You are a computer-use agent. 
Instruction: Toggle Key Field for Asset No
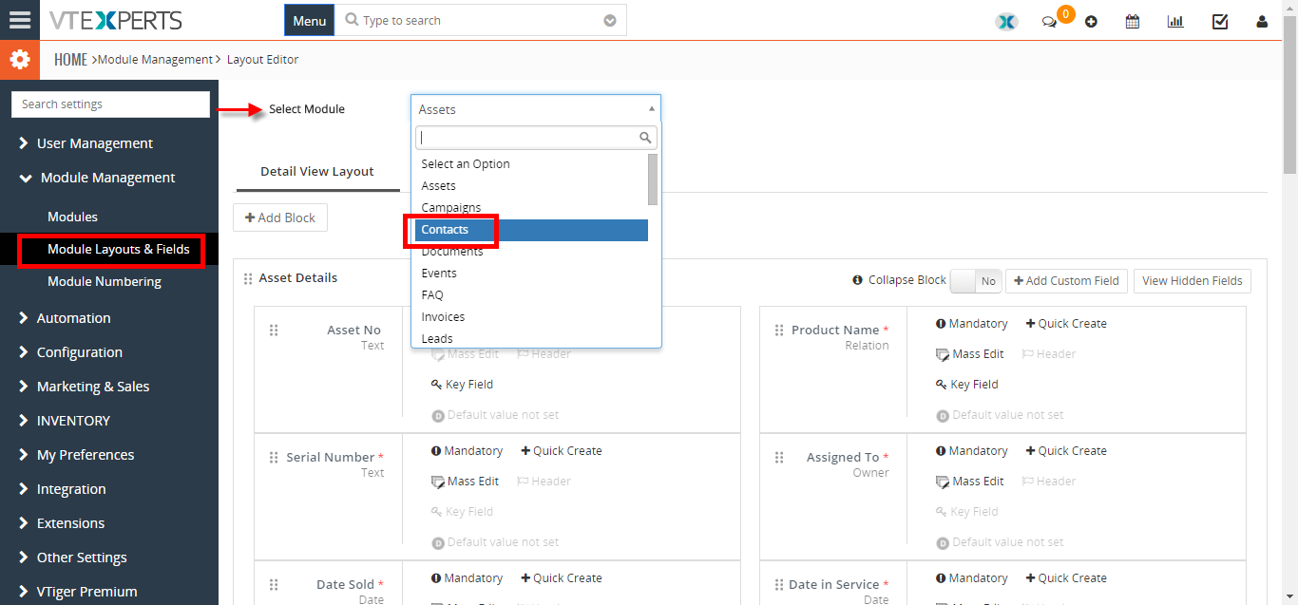462,385
